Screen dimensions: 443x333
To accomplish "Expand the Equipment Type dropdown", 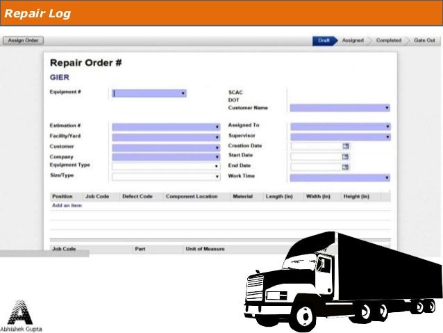I will tap(166, 166).
